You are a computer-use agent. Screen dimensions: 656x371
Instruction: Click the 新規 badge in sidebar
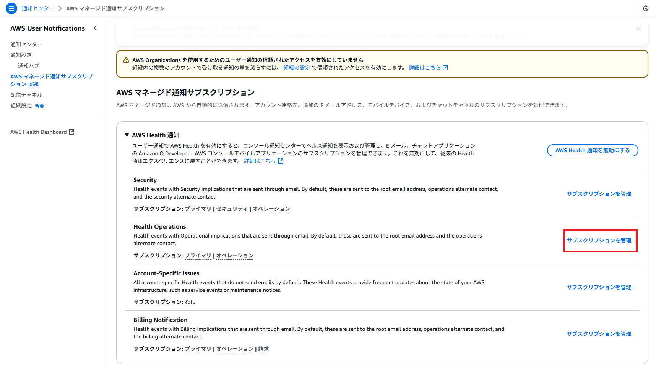tap(34, 85)
